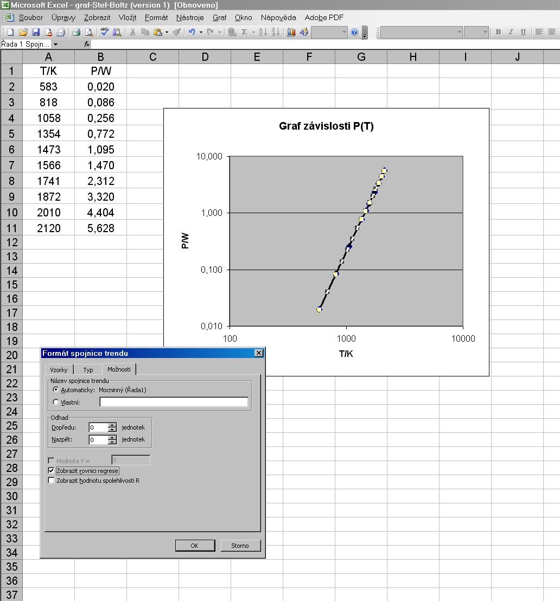560x601 pixels.
Task: Click the Nazpět units input field
Action: [x=98, y=440]
